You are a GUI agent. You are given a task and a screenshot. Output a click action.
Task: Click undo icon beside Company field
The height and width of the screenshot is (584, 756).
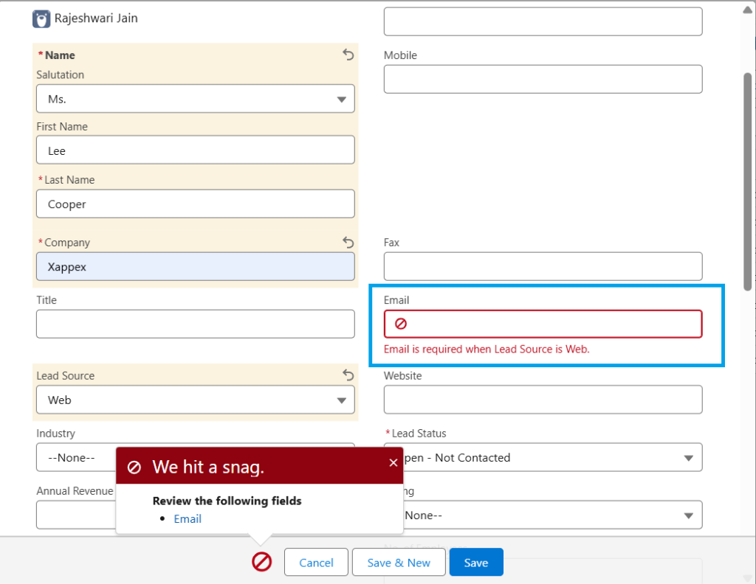(348, 242)
